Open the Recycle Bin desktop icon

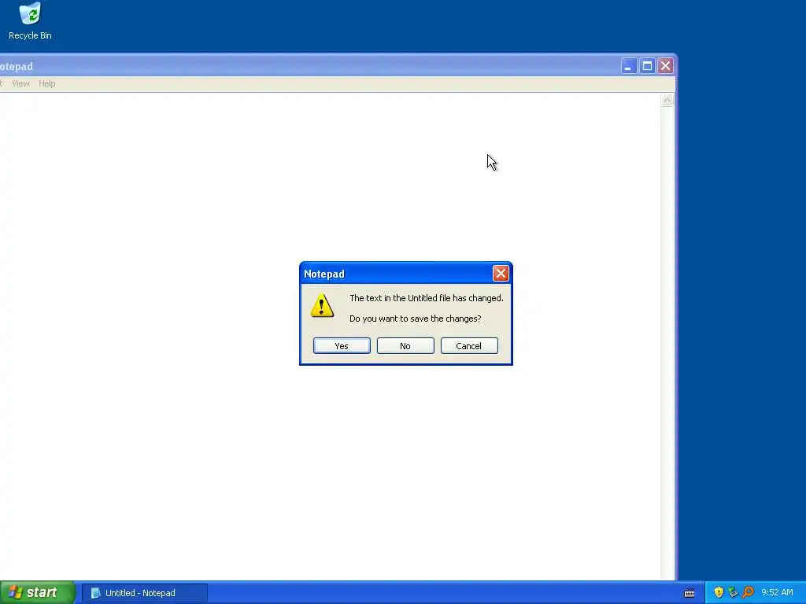point(30,21)
